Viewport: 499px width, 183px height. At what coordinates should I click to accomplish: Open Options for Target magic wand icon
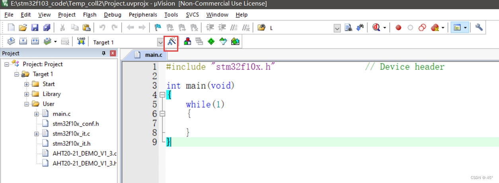172,41
